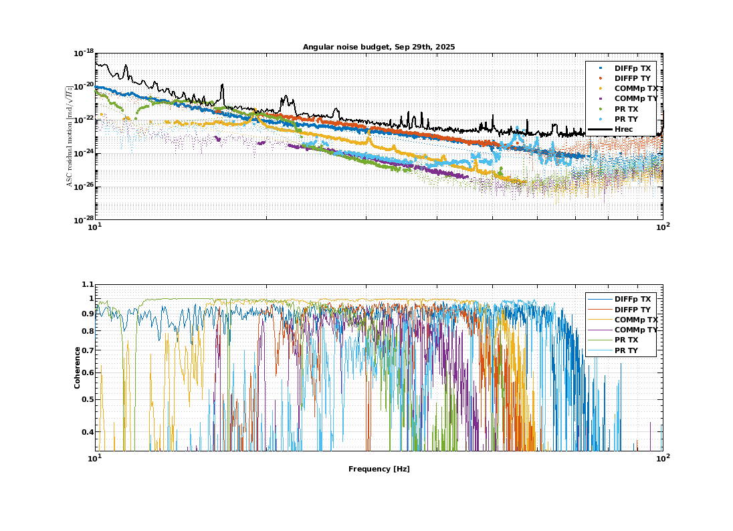Click the "Frequency [Hz]" x-axis label

pyautogui.click(x=379, y=469)
